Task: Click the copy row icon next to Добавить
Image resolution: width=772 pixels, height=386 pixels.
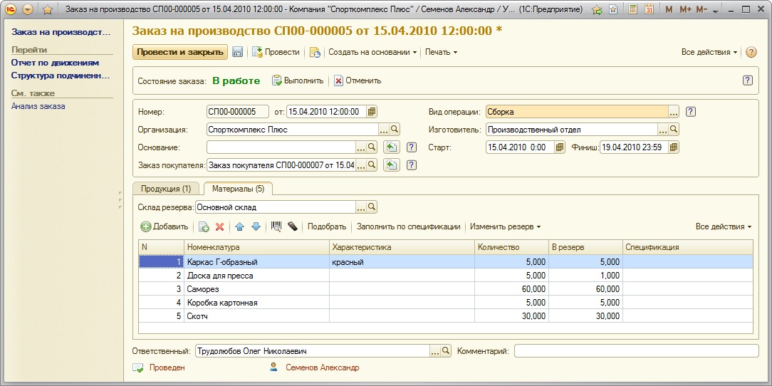Action: click(x=204, y=226)
